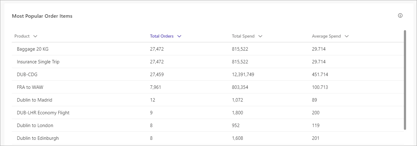Select the Baggage 20 KG product cell

33,49
